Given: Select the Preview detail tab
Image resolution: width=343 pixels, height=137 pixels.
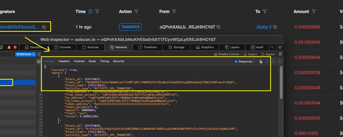Looking at the screenshot, I should point(49,61).
